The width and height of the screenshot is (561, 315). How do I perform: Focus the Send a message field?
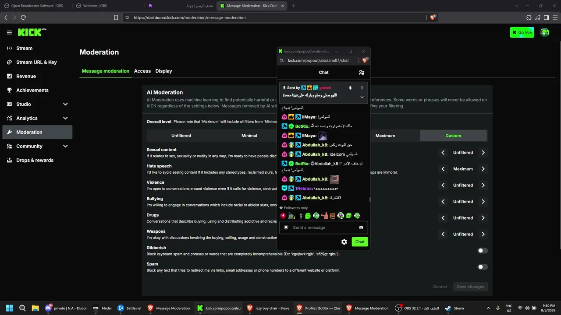click(323, 227)
